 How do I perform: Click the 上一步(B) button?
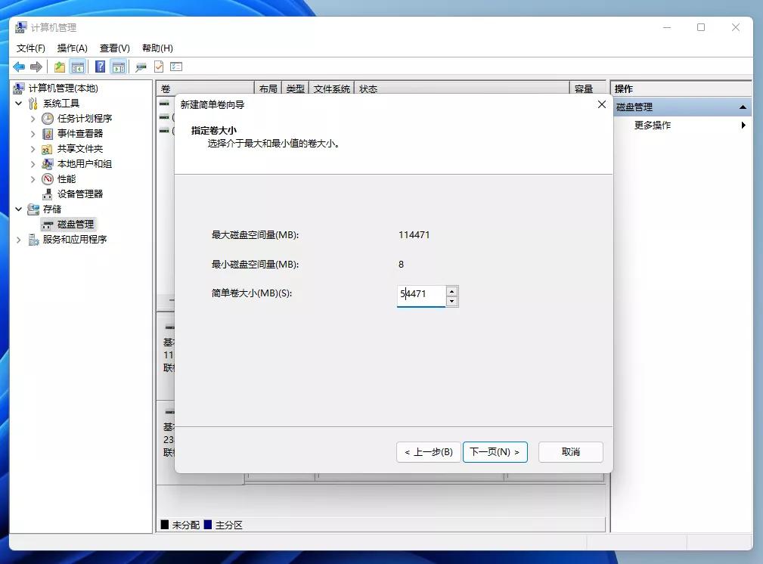[x=428, y=451]
